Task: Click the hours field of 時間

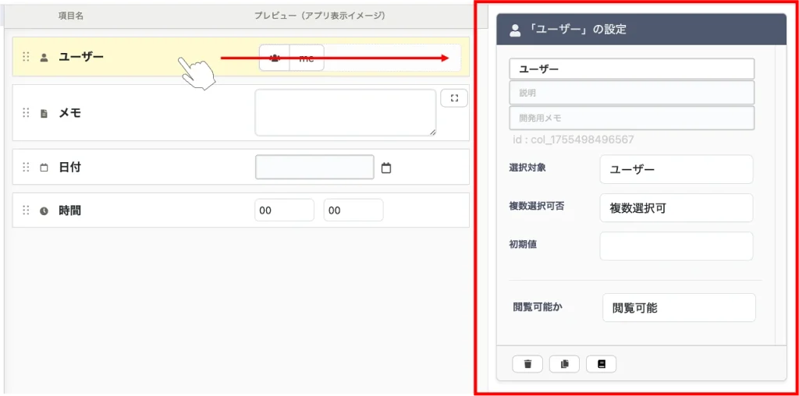Action: (284, 210)
